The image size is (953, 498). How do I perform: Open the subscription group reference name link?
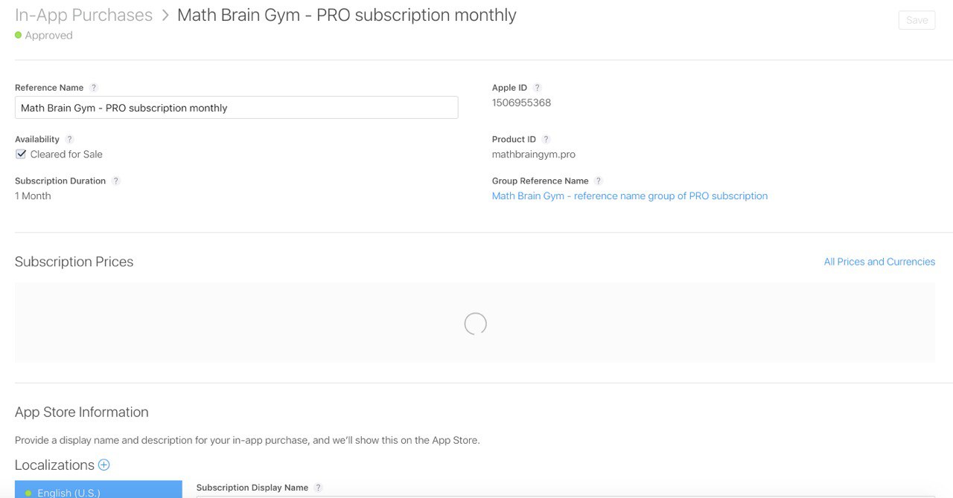pyautogui.click(x=630, y=196)
